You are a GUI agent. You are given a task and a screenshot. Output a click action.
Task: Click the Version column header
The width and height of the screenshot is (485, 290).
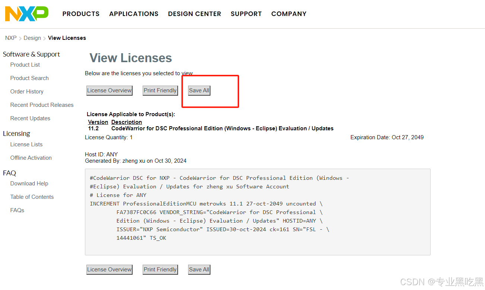98,122
